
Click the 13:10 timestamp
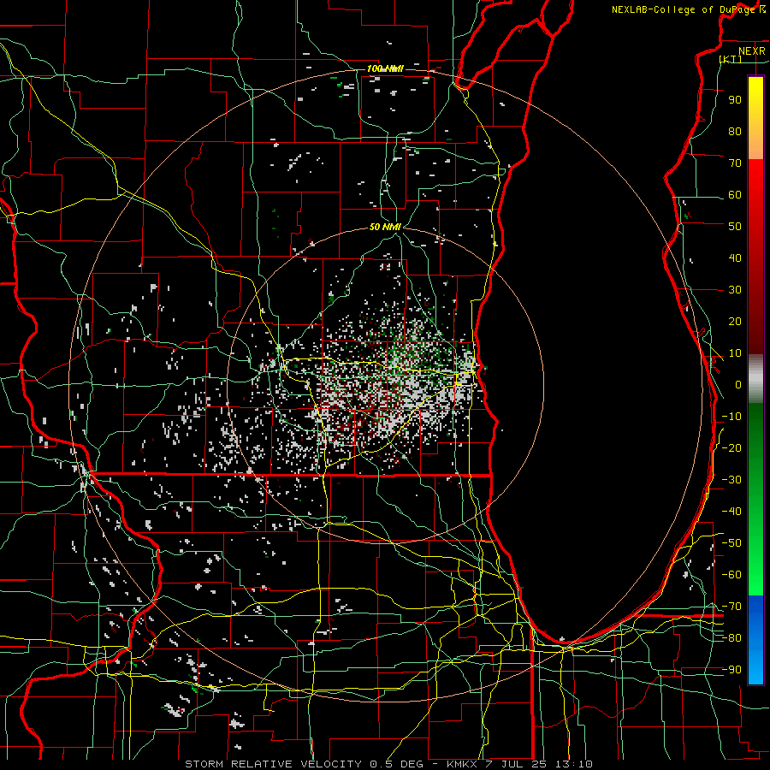tap(574, 764)
